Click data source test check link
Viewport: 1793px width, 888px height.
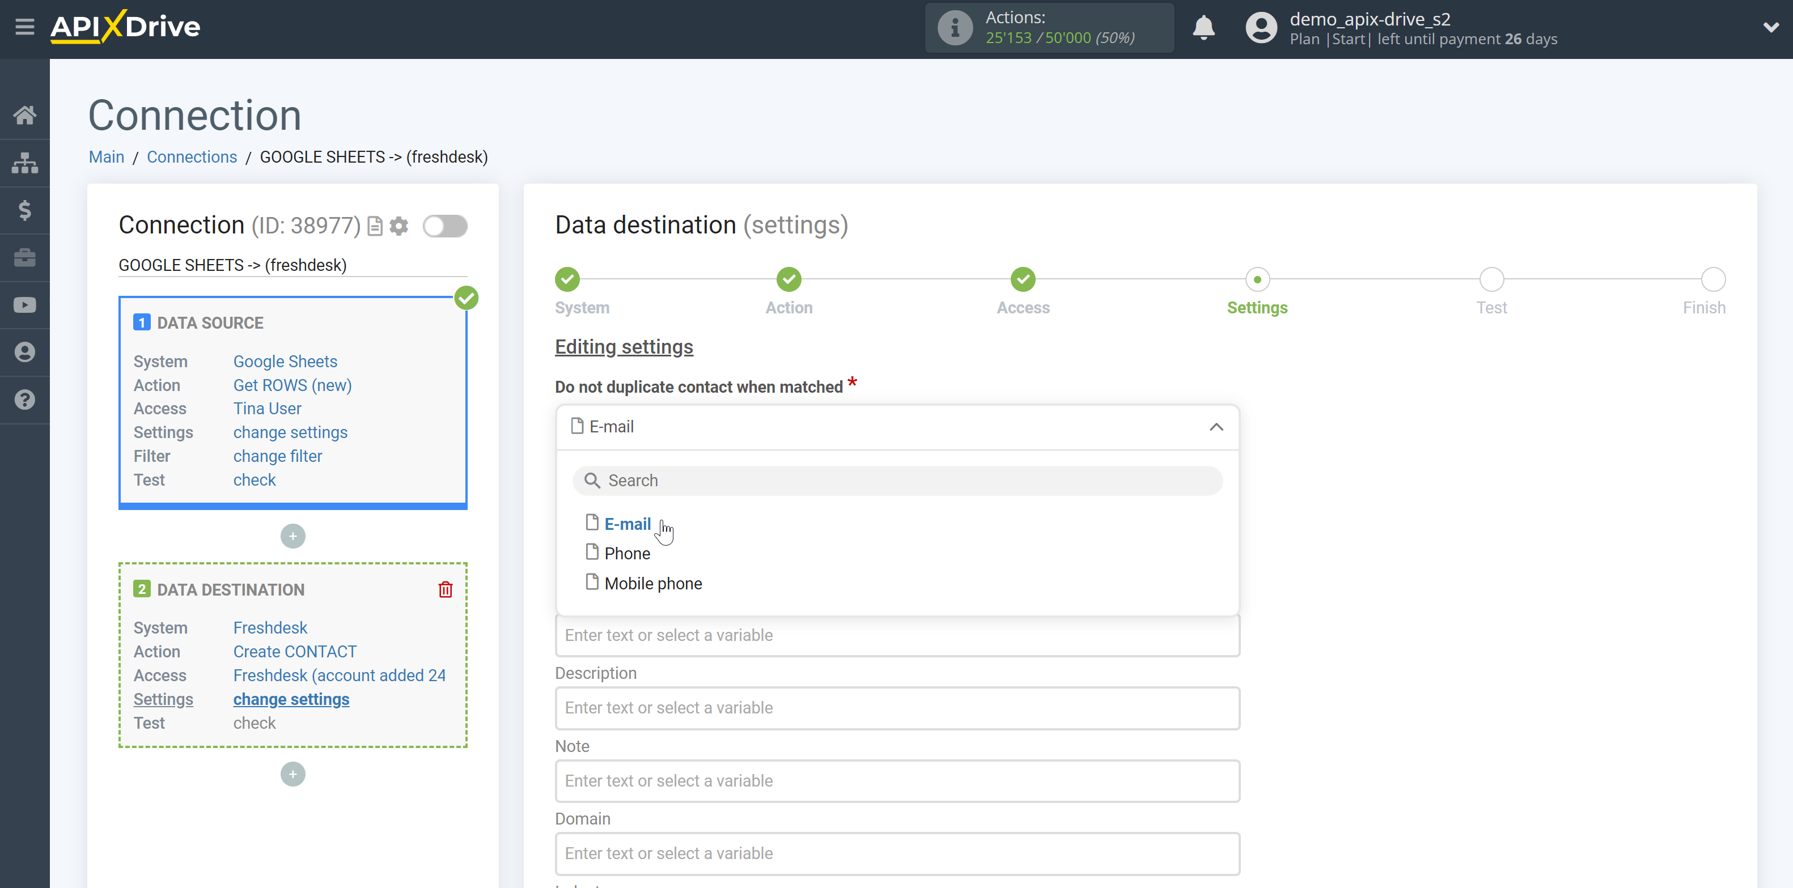point(255,479)
